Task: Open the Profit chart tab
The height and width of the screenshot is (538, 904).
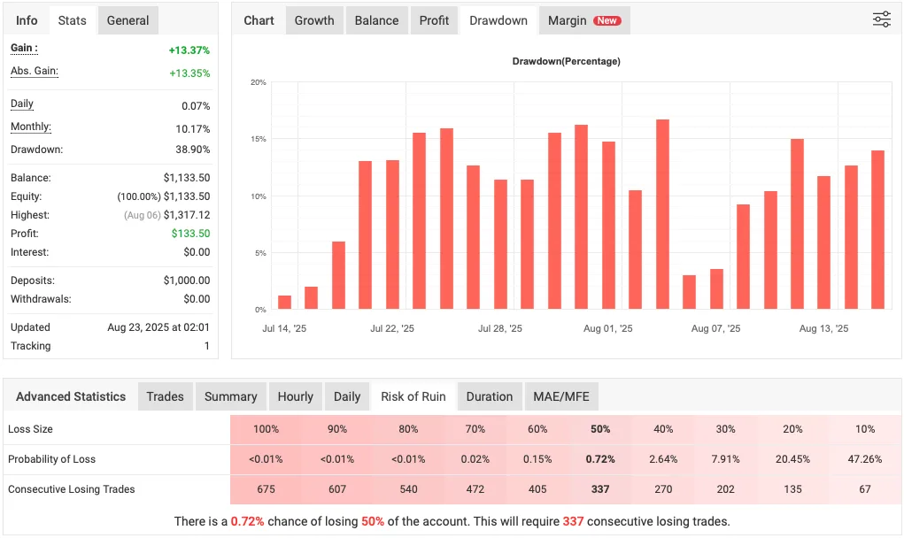Action: pyautogui.click(x=434, y=19)
